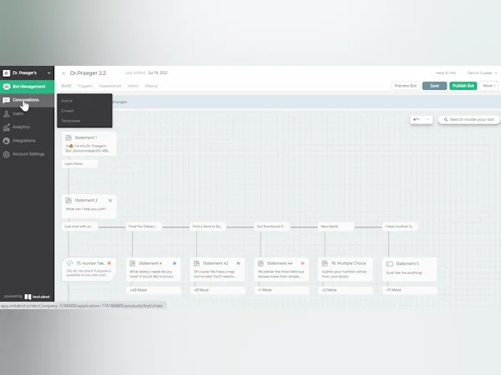
Task: Click the Integrations icon in sidebar
Action: tap(7, 140)
